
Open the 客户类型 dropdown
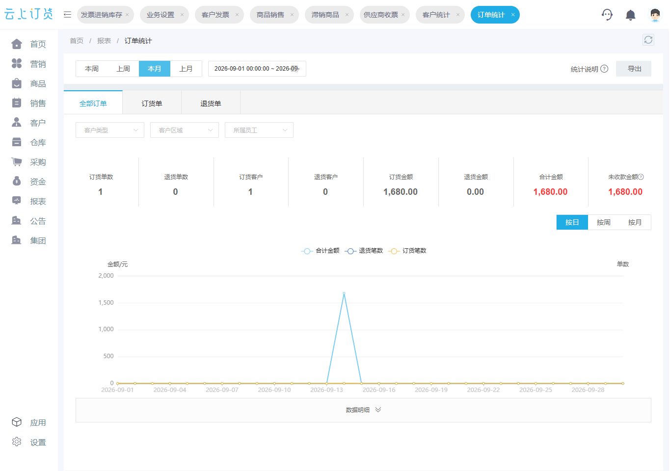tap(110, 130)
